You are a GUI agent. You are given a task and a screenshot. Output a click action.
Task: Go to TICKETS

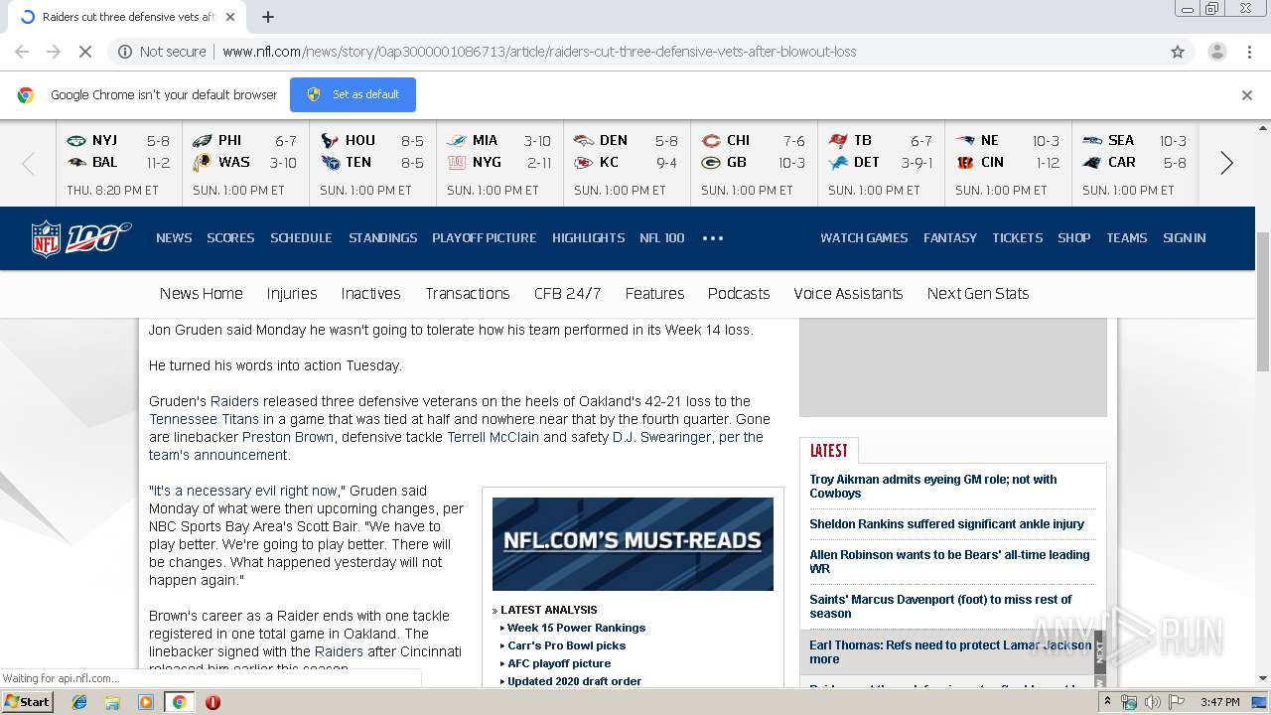click(x=1017, y=238)
